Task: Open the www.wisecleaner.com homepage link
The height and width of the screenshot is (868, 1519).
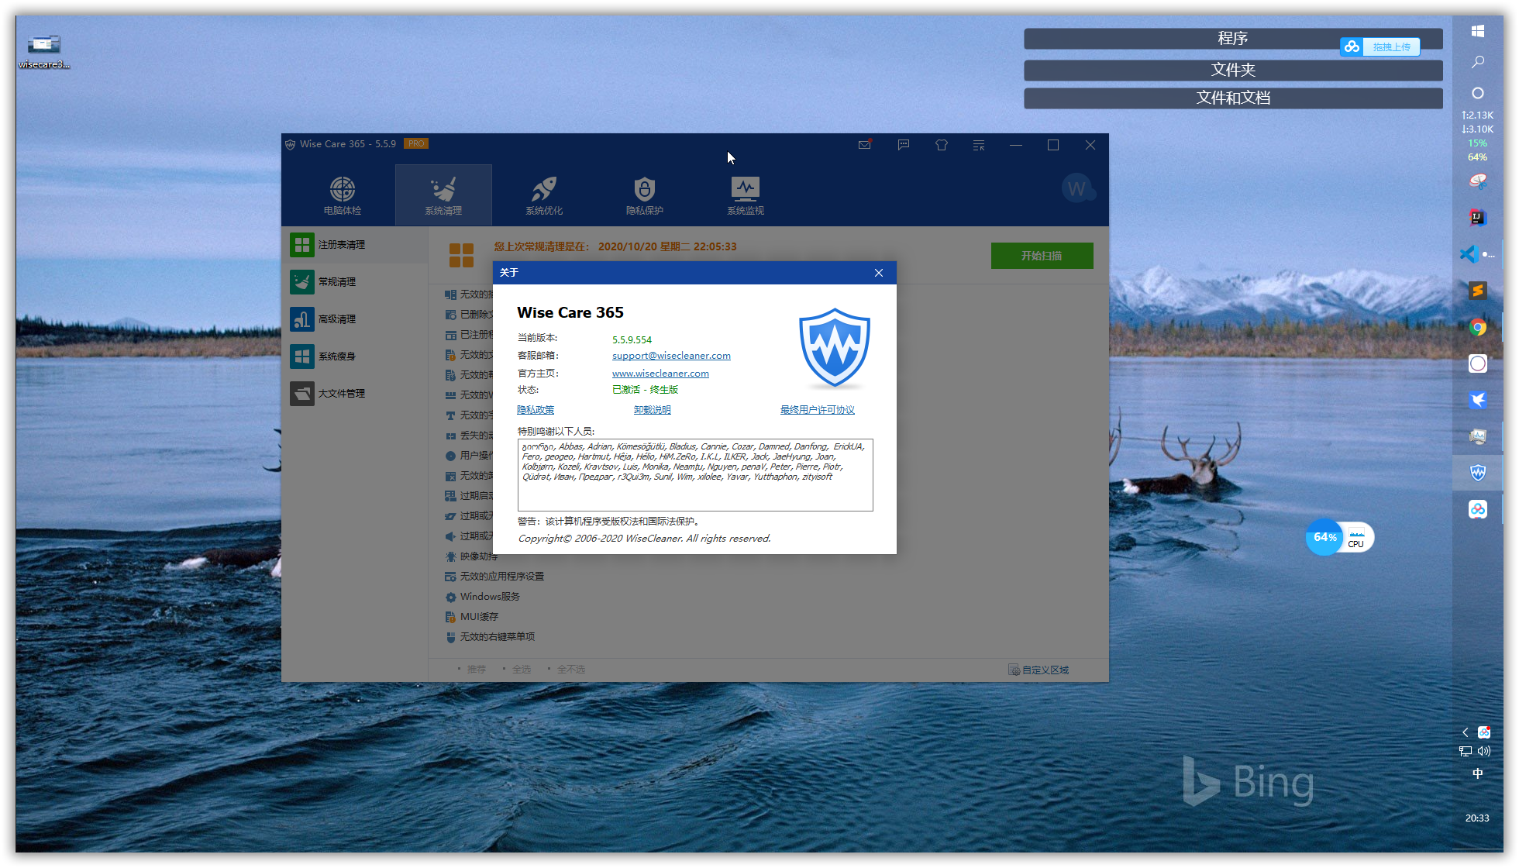Action: 660,374
